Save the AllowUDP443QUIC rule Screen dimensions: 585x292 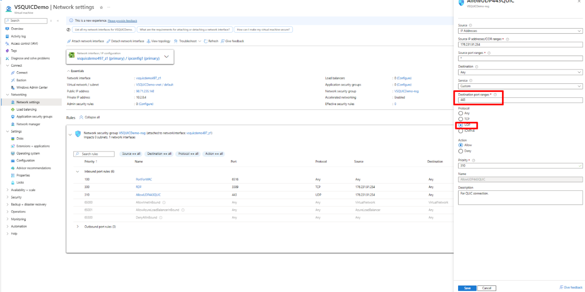[x=467, y=288]
